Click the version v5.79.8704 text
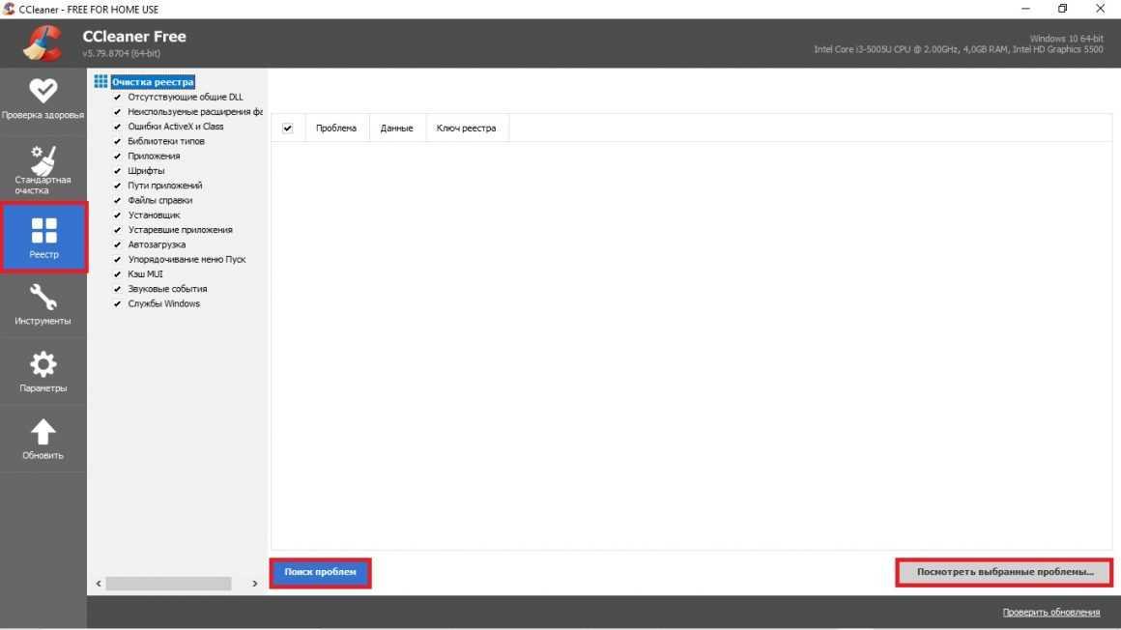1121x630 pixels. (121, 54)
